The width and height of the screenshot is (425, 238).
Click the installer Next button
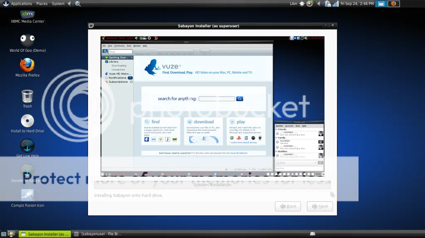pyautogui.click(x=320, y=206)
